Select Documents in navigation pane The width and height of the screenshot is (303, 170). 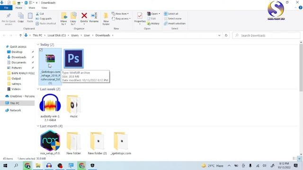(19, 62)
